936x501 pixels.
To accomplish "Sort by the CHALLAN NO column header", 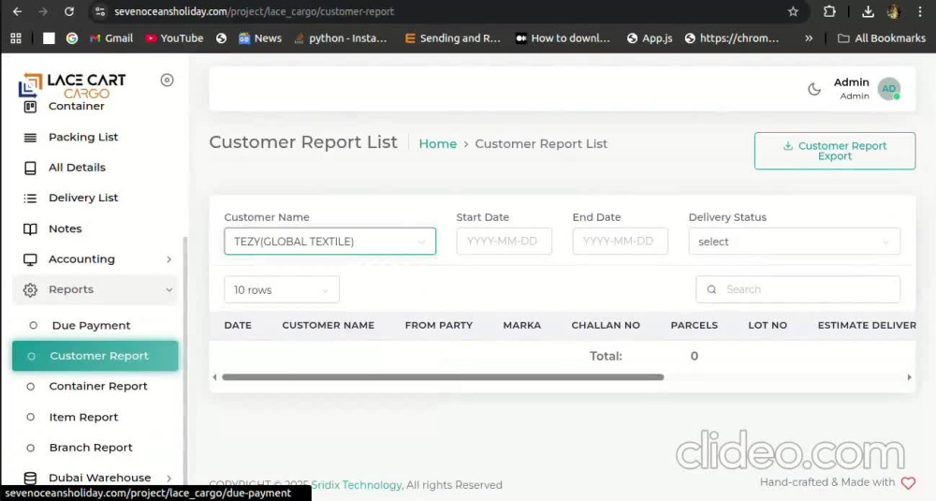I will (x=606, y=326).
